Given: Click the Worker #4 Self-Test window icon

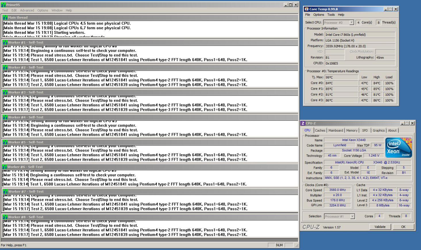Looking at the screenshot, I should coord(5,117).
